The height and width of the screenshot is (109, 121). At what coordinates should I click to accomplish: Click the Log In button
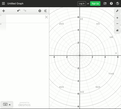(82, 4)
